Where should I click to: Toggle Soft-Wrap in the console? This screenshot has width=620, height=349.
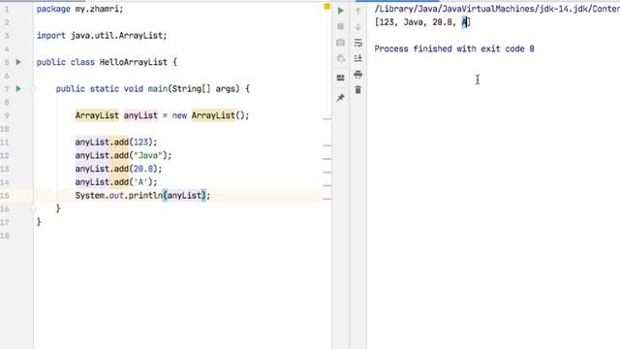pyautogui.click(x=358, y=43)
